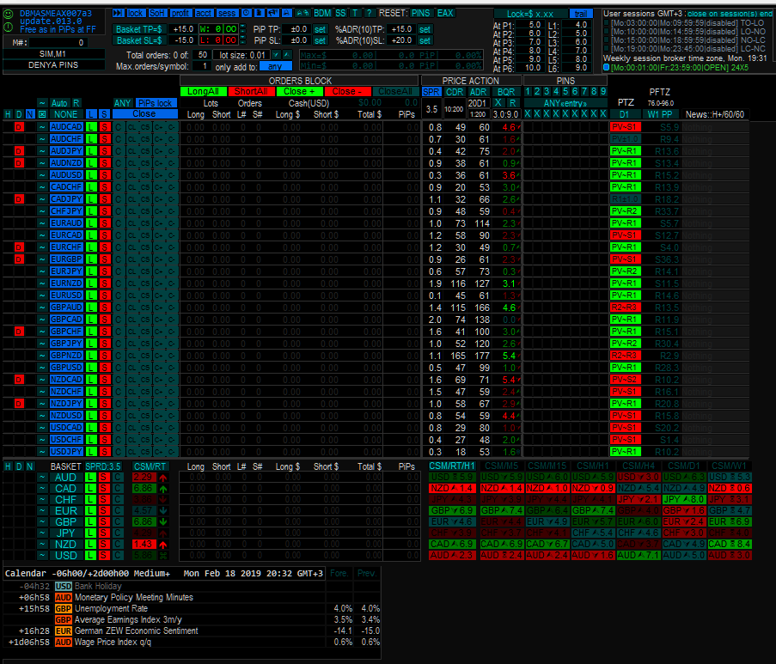Click the green clock icon below smiley

(9, 27)
